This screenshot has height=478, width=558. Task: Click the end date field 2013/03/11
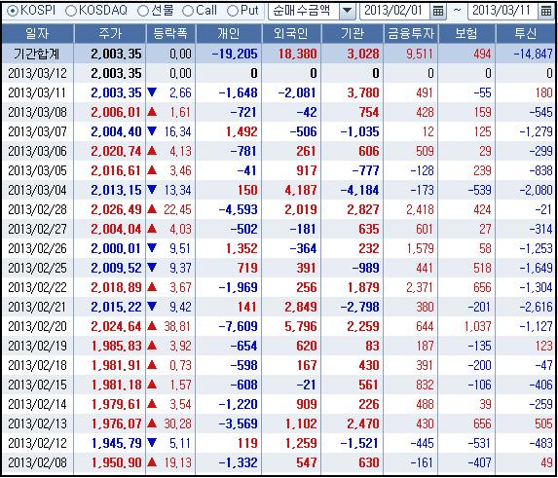point(502,12)
